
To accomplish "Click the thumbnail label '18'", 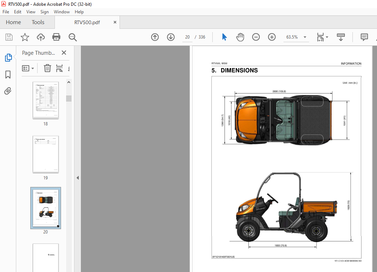I will pos(45,124).
